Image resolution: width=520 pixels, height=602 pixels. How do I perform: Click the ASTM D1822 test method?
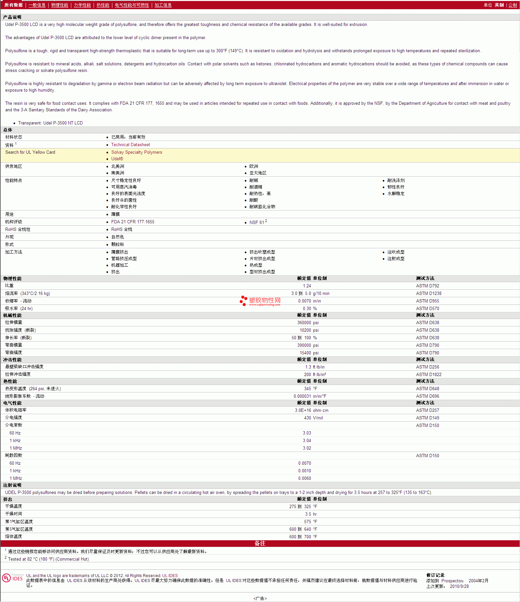coord(429,375)
